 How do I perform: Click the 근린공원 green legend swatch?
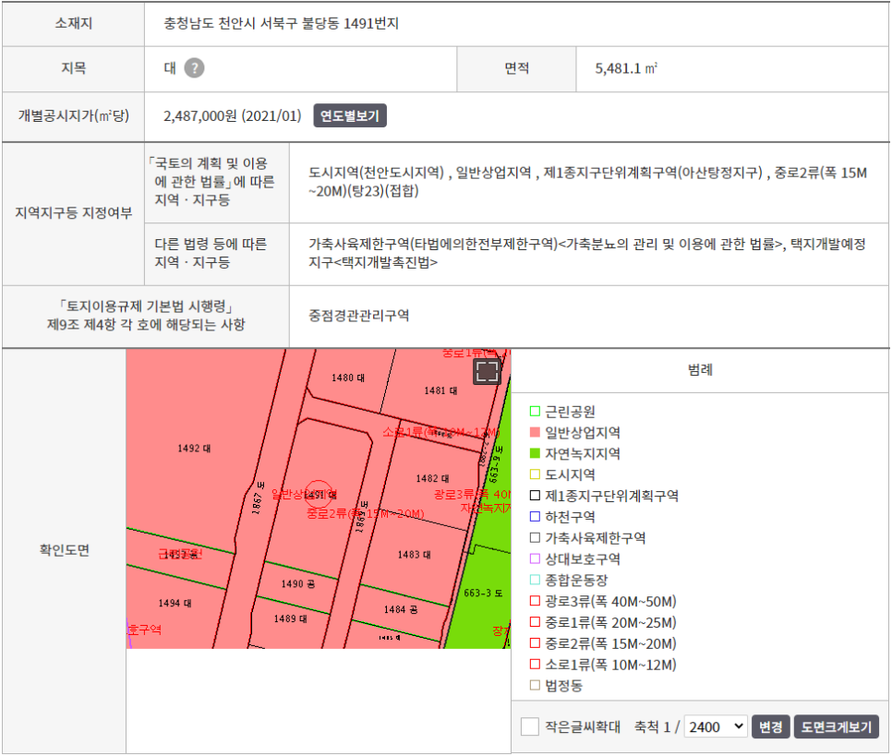click(535, 412)
